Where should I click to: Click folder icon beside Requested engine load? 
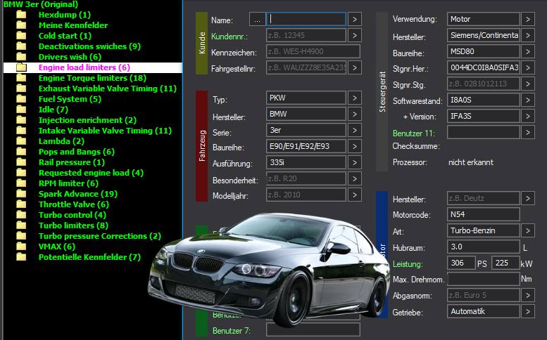[21, 173]
